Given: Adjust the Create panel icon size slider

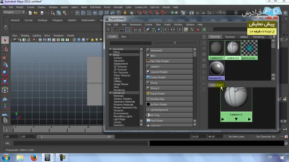Looking at the screenshot, I should click(175, 43).
